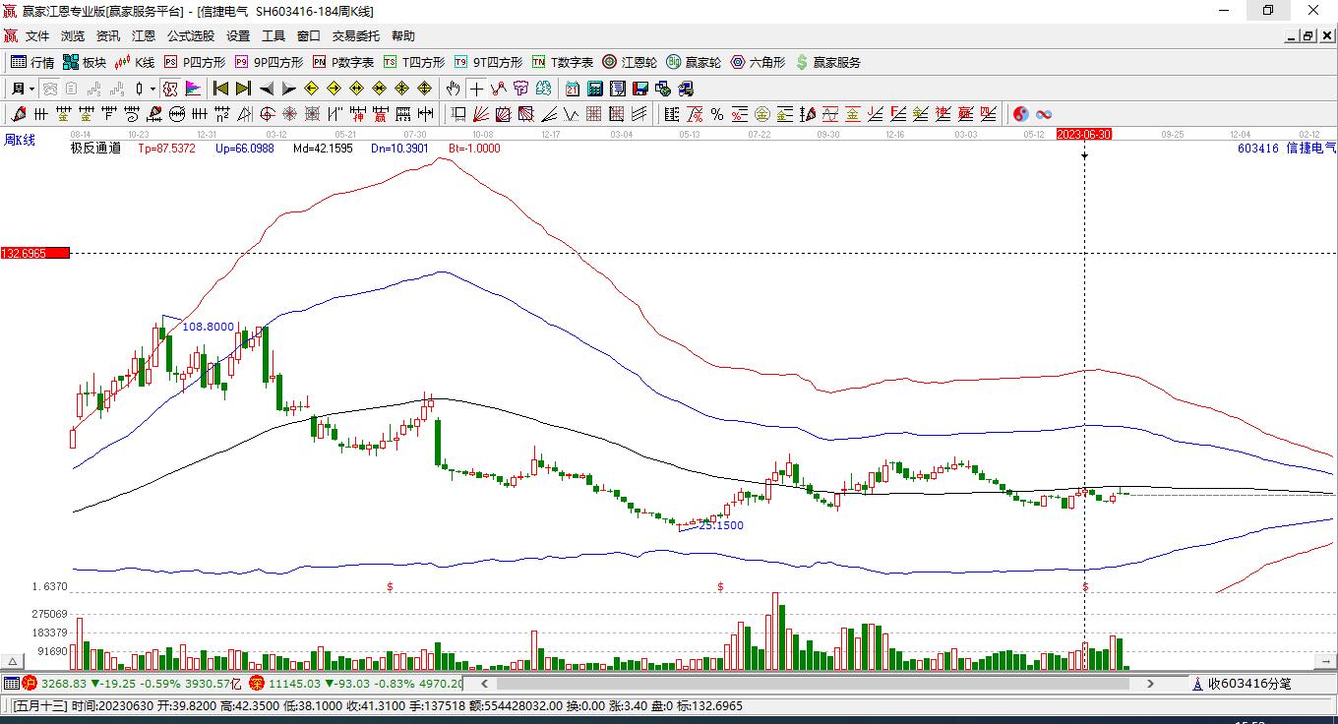Screen dimensions: 1338x724
Task: Open the 板块 sector view
Action: point(85,62)
